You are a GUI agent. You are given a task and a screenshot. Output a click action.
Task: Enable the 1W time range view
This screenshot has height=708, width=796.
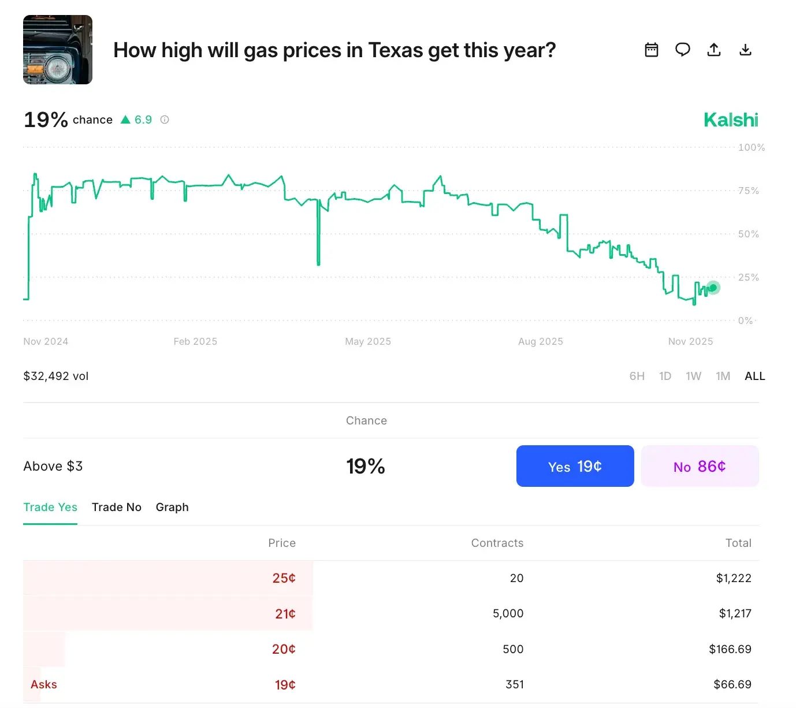[693, 376]
